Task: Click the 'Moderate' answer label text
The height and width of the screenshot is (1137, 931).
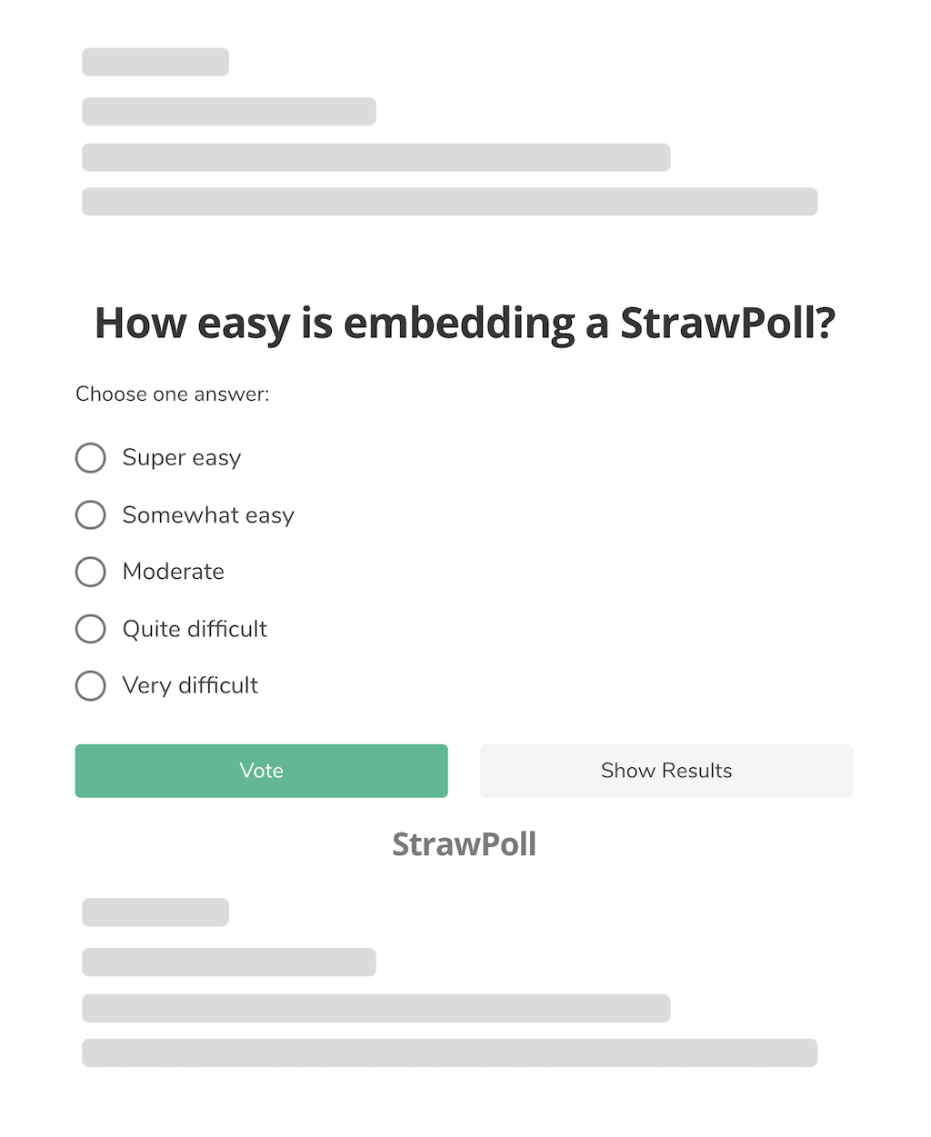Action: coord(174,572)
